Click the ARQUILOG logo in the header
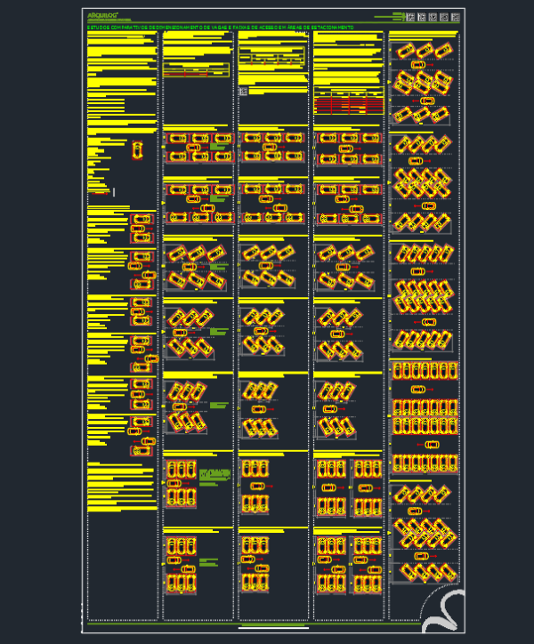The height and width of the screenshot is (644, 534). 109,16
